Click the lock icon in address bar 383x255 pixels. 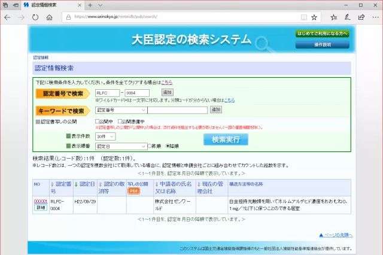(x=69, y=17)
